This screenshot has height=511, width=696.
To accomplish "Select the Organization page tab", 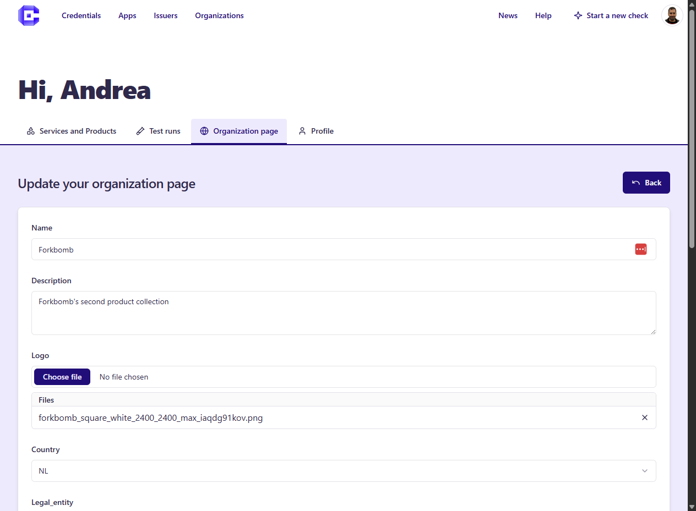I will 239,131.
